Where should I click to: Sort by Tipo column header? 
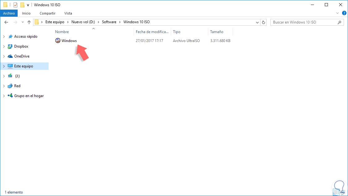coord(177,32)
